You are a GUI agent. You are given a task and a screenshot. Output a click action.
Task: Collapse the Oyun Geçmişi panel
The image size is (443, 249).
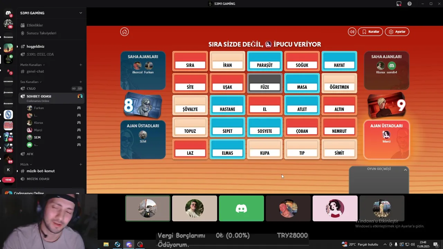pyautogui.click(x=405, y=170)
